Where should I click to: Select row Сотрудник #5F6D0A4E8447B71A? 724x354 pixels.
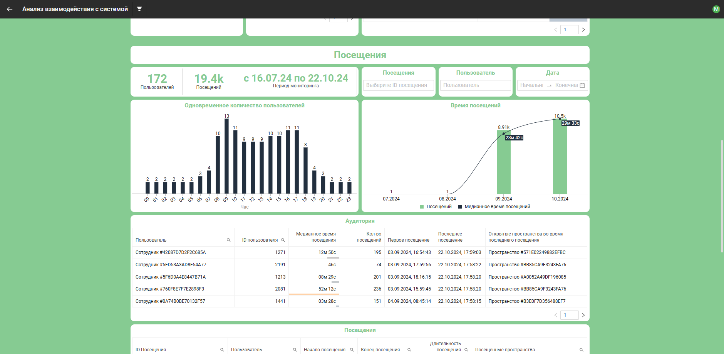point(360,277)
